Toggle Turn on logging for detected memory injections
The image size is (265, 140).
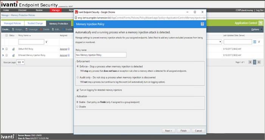78,90
